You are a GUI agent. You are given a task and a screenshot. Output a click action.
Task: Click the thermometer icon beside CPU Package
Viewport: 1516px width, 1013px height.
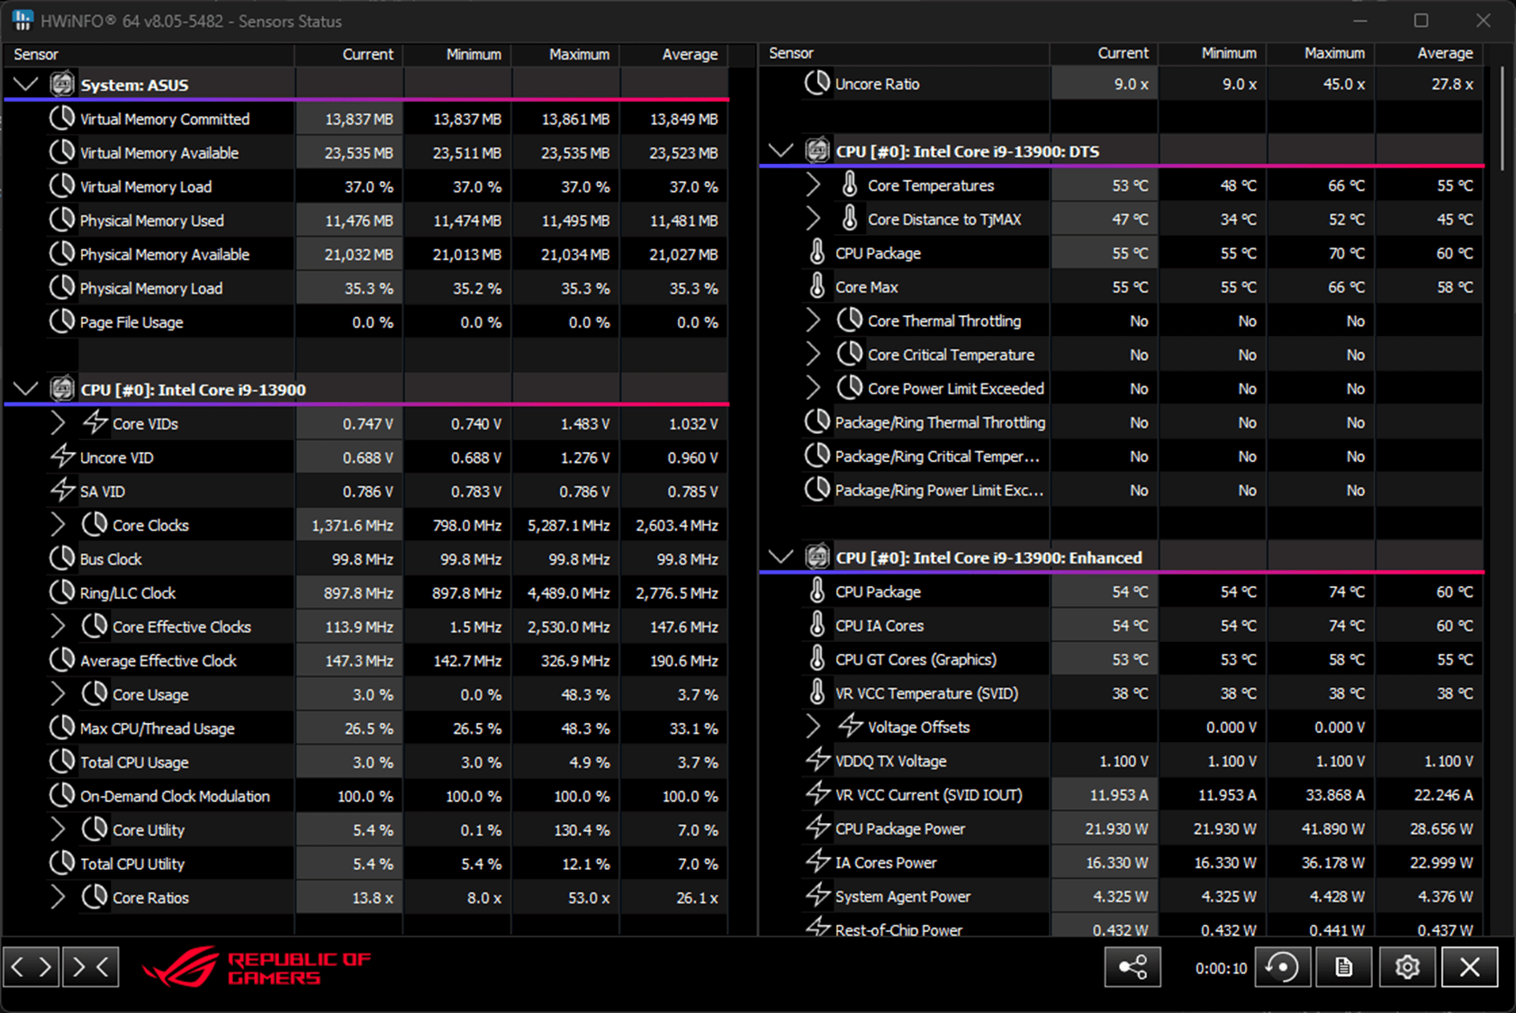[x=817, y=253]
